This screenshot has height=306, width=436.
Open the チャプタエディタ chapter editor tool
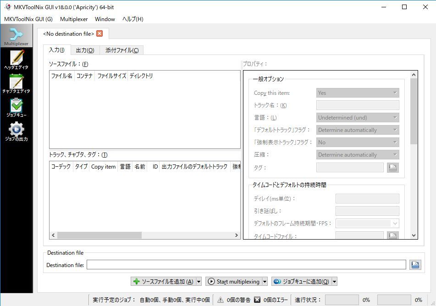coord(16,83)
